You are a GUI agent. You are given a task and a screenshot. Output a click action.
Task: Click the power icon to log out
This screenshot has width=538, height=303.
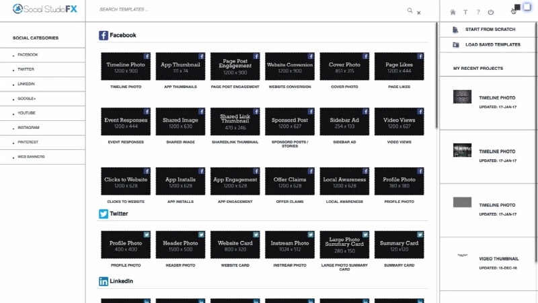coord(491,12)
